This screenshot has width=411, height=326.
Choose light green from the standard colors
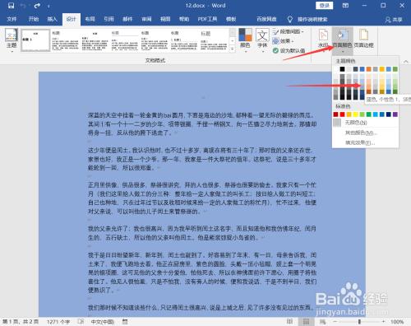(362, 114)
